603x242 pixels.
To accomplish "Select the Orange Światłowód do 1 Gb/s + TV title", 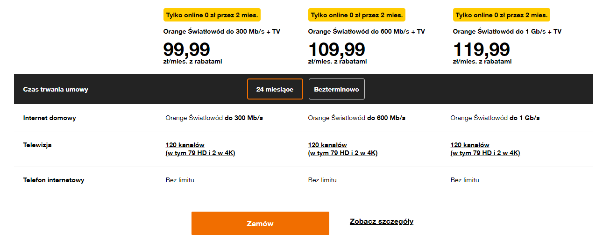I will [x=507, y=32].
